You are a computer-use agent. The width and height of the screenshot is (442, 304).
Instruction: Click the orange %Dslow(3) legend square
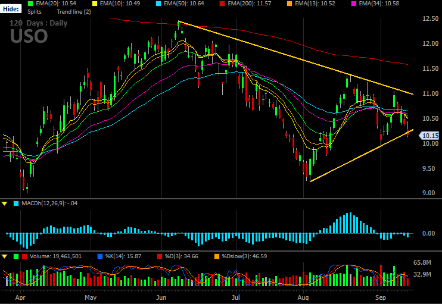point(217,256)
